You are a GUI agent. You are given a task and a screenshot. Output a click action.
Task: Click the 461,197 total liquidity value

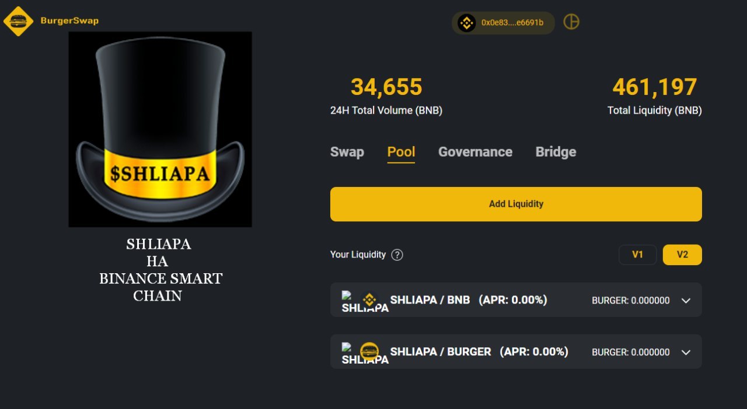(x=655, y=87)
